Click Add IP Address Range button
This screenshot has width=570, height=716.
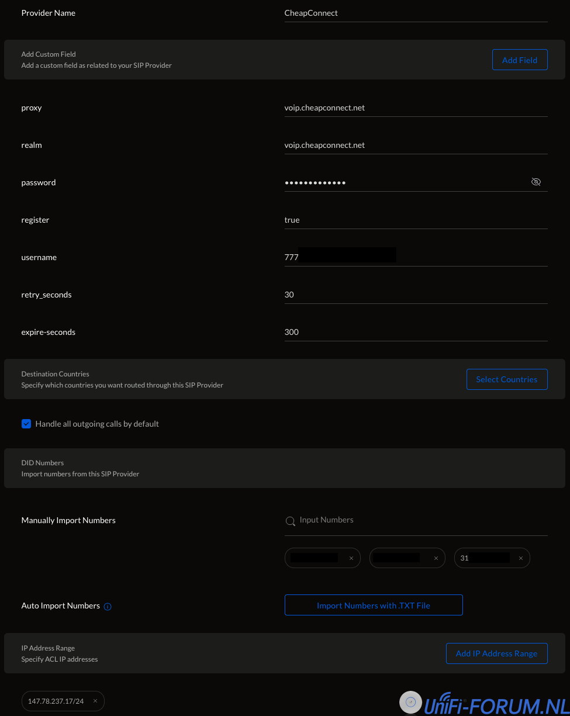[x=496, y=653]
